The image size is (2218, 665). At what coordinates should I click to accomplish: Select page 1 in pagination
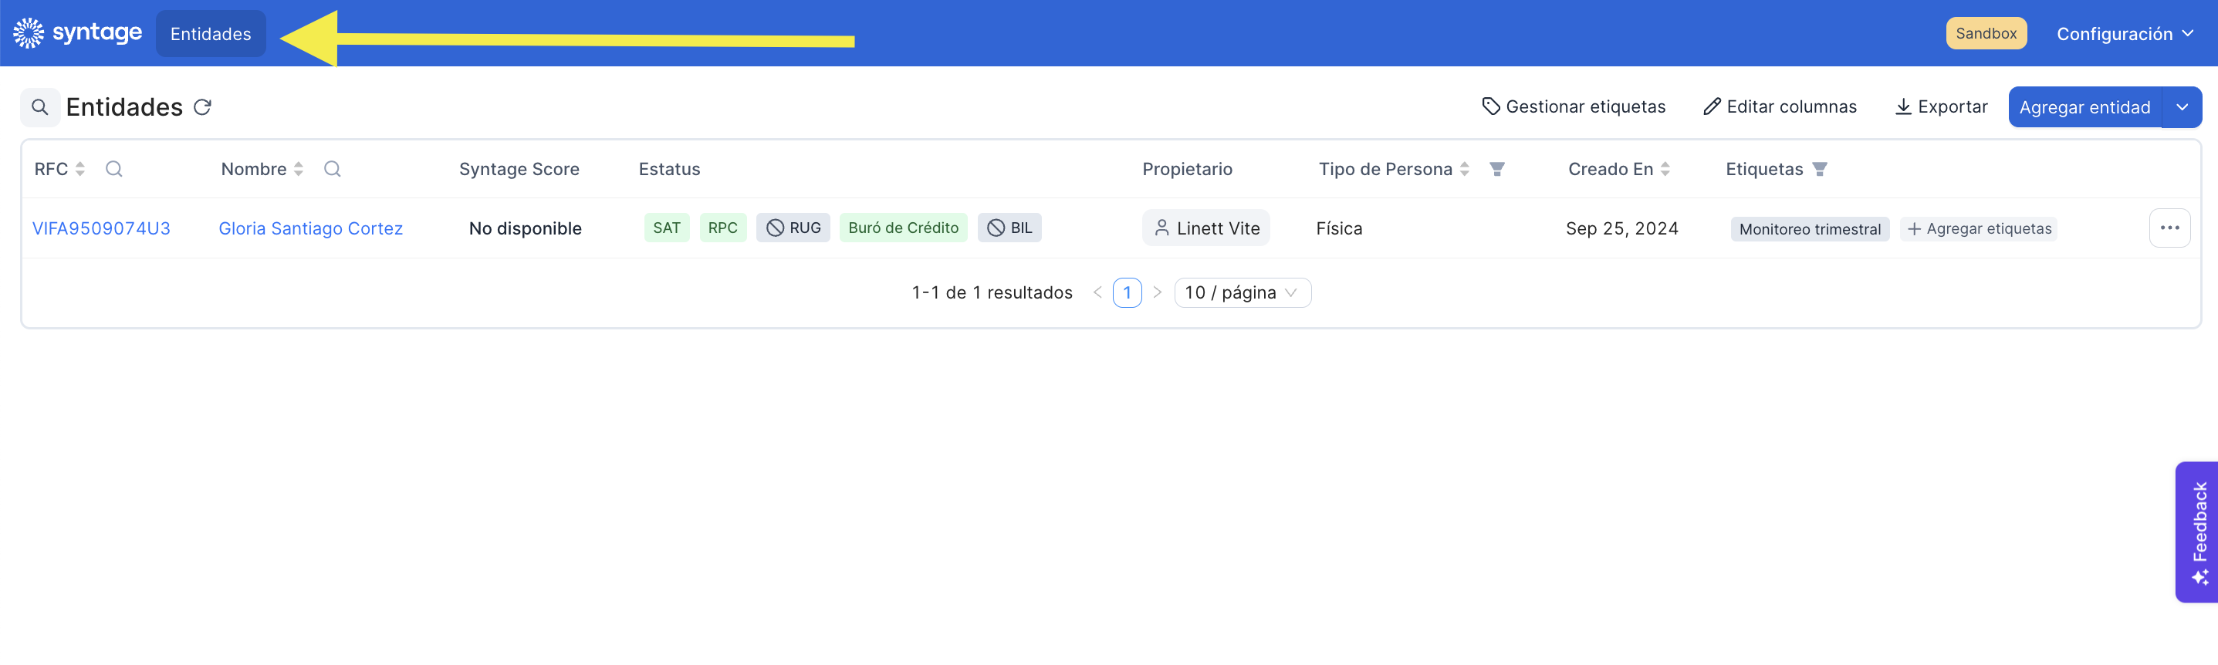coord(1127,292)
